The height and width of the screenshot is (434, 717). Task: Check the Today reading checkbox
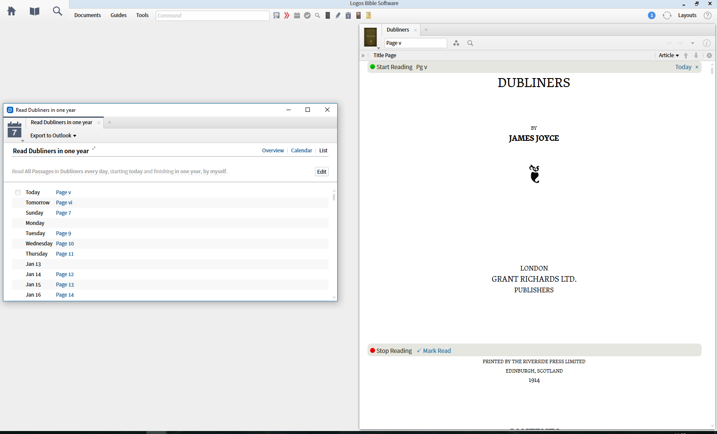(18, 192)
